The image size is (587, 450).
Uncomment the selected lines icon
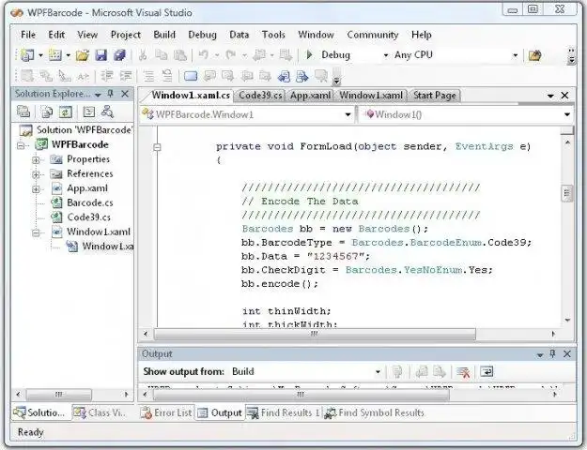click(167, 76)
